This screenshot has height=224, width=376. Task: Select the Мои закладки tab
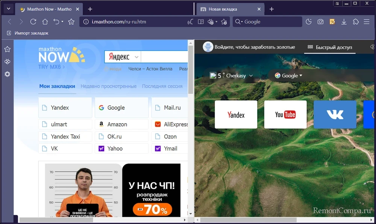tap(57, 86)
